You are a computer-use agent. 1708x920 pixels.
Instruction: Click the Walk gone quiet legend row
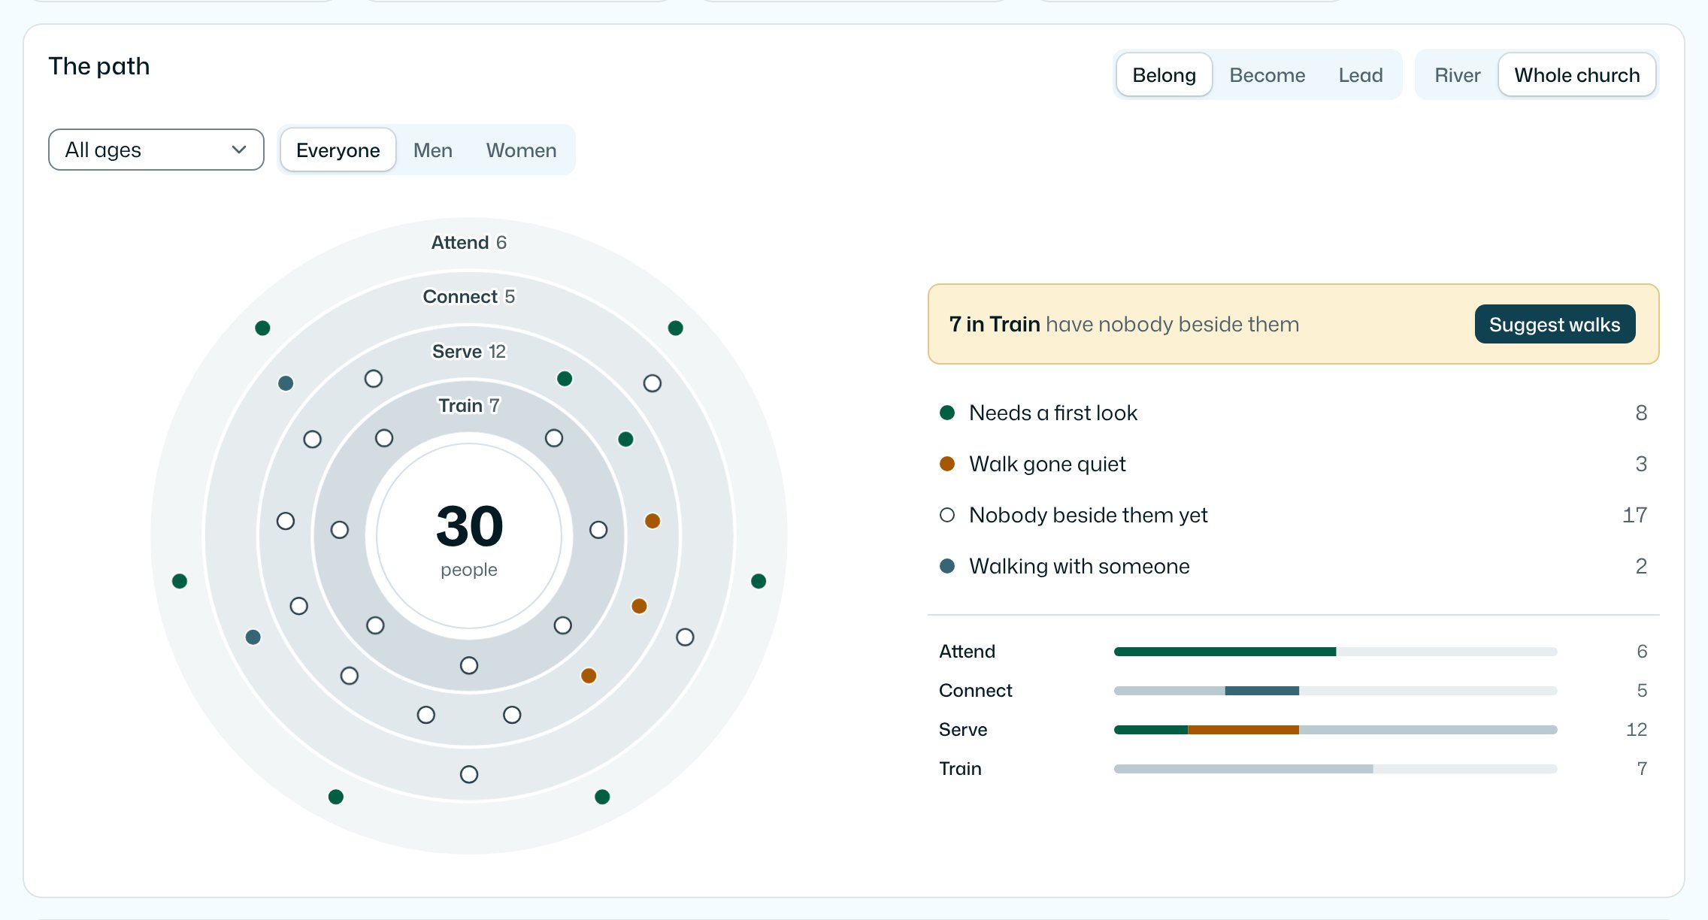point(1293,464)
